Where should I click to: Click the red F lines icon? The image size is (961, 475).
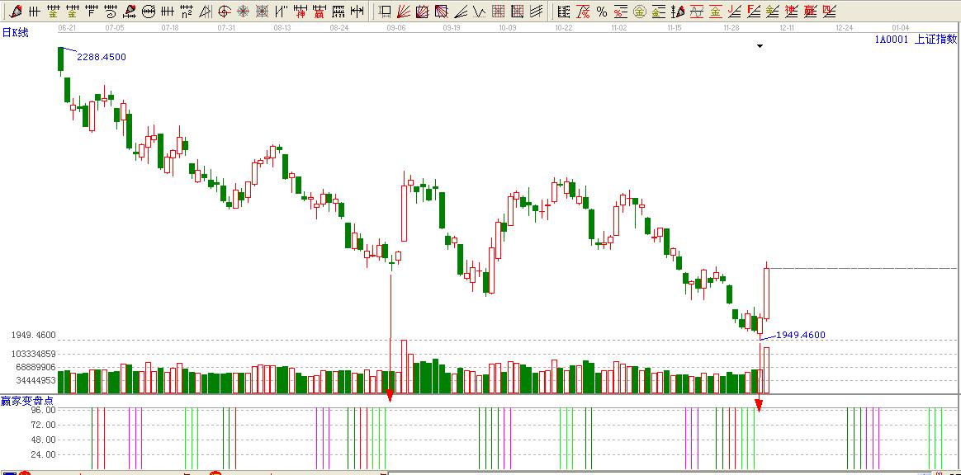tap(753, 12)
